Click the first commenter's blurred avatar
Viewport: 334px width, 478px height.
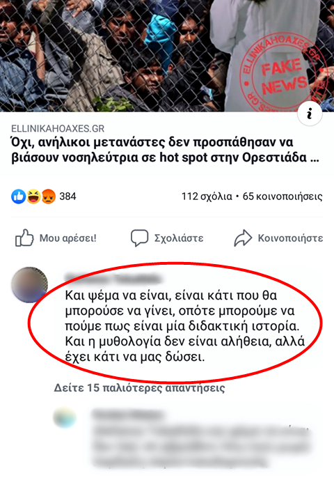coord(29,285)
